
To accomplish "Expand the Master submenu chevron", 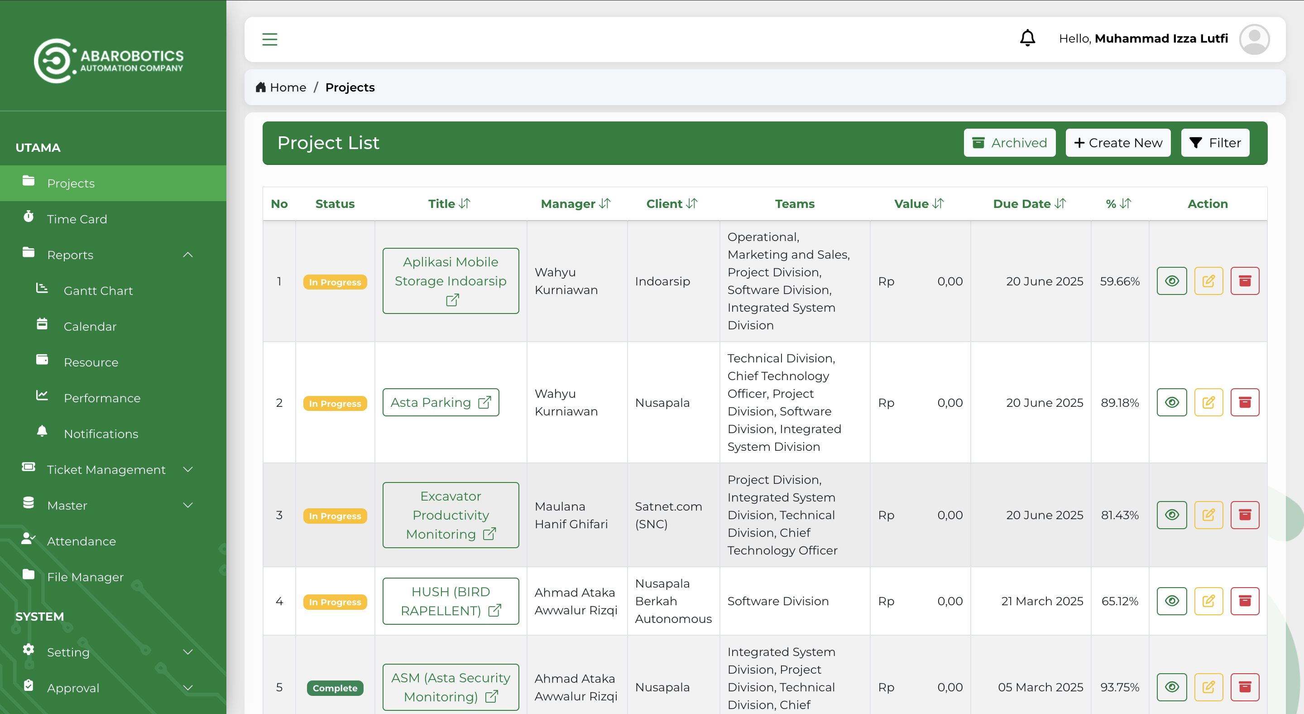I will click(188, 505).
